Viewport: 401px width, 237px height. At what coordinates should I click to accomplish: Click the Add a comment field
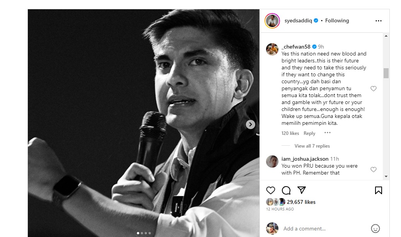325,229
